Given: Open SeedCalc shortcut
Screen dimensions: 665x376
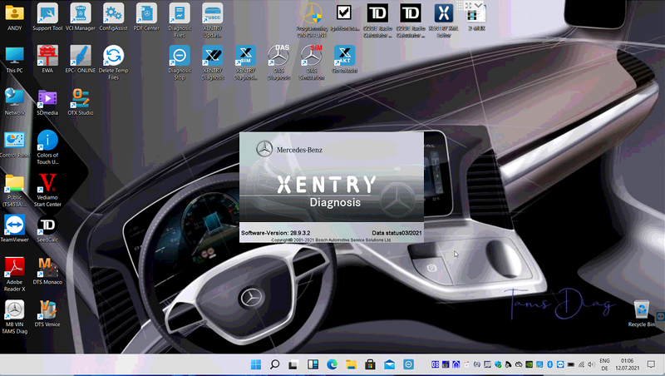Looking at the screenshot, I should pos(47,228).
